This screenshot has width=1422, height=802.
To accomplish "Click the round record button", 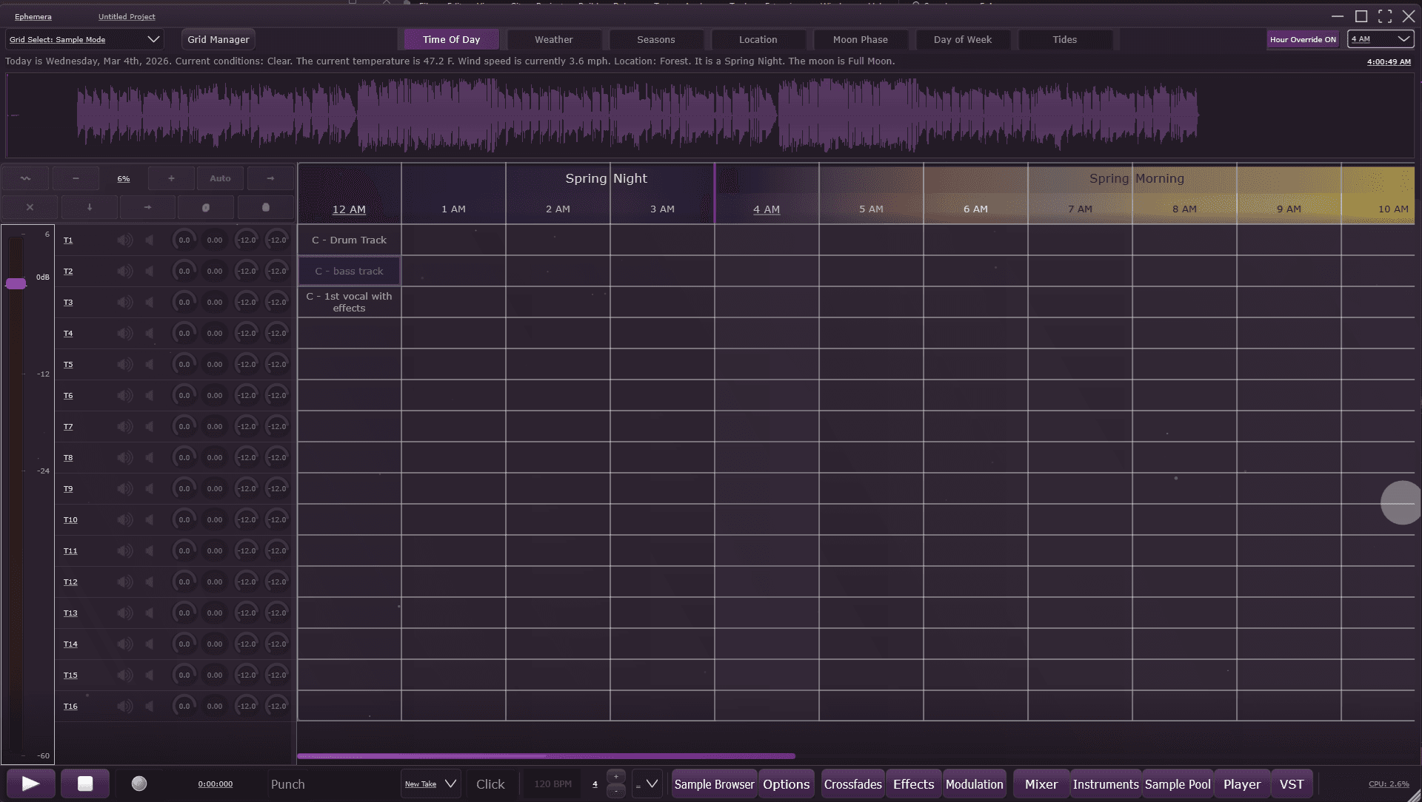I will pyautogui.click(x=139, y=784).
